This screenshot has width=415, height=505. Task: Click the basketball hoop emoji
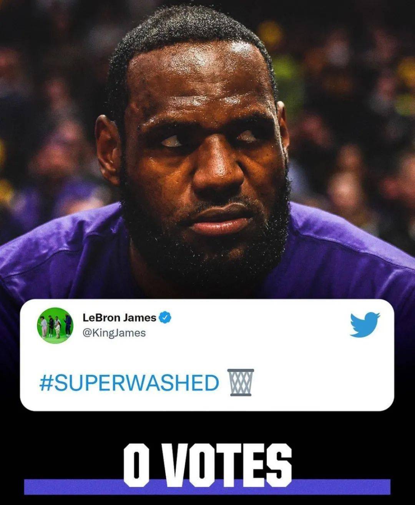click(241, 382)
